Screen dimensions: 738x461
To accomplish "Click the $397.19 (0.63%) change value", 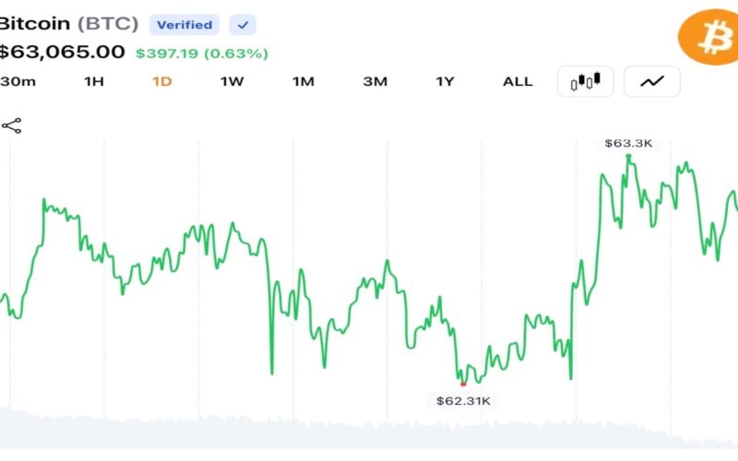I will [x=202, y=53].
